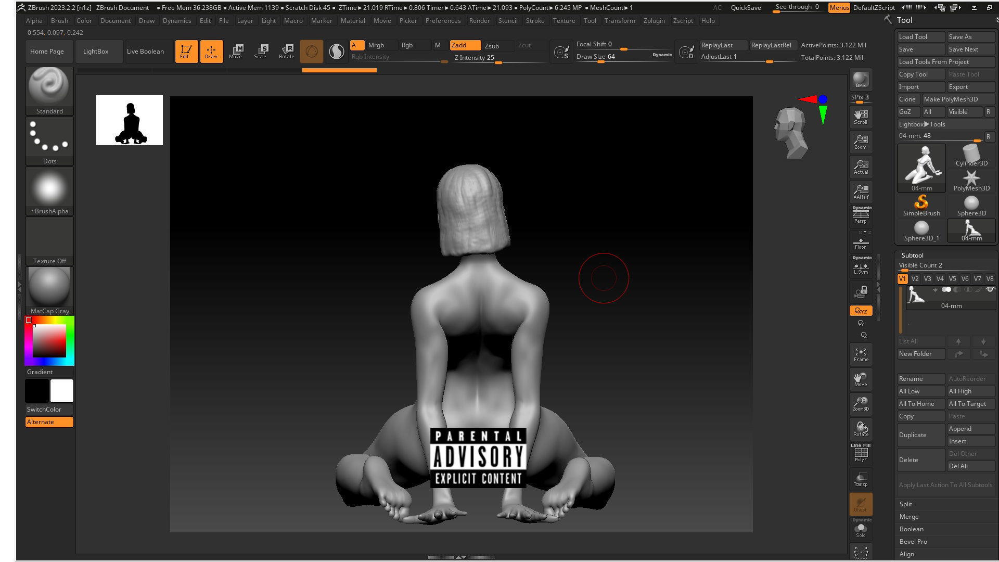Adjust the Draw Size slider
Viewport: 999px width, 562px height.
pyautogui.click(x=624, y=57)
